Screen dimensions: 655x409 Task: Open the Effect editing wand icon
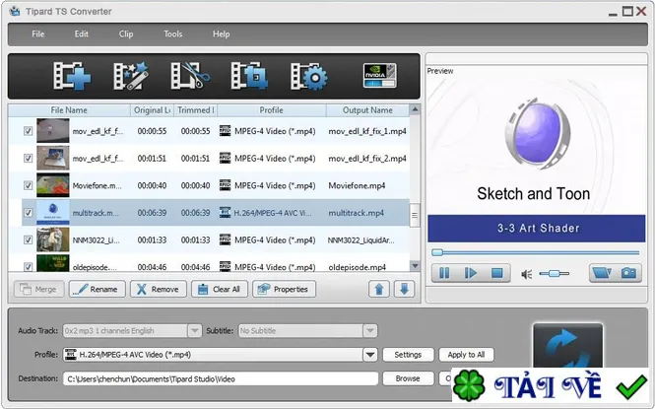point(131,76)
